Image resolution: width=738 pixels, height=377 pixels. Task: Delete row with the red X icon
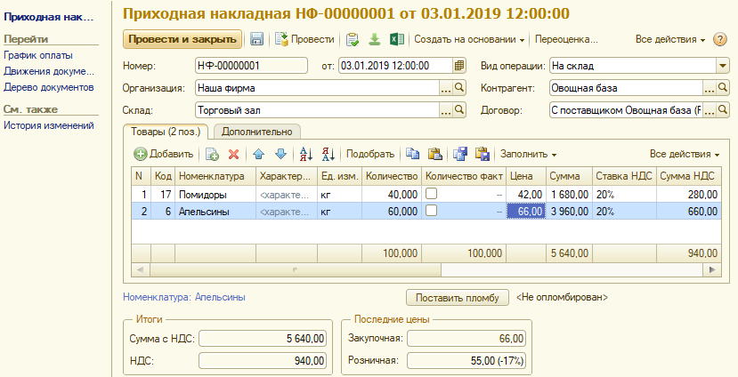point(234,154)
